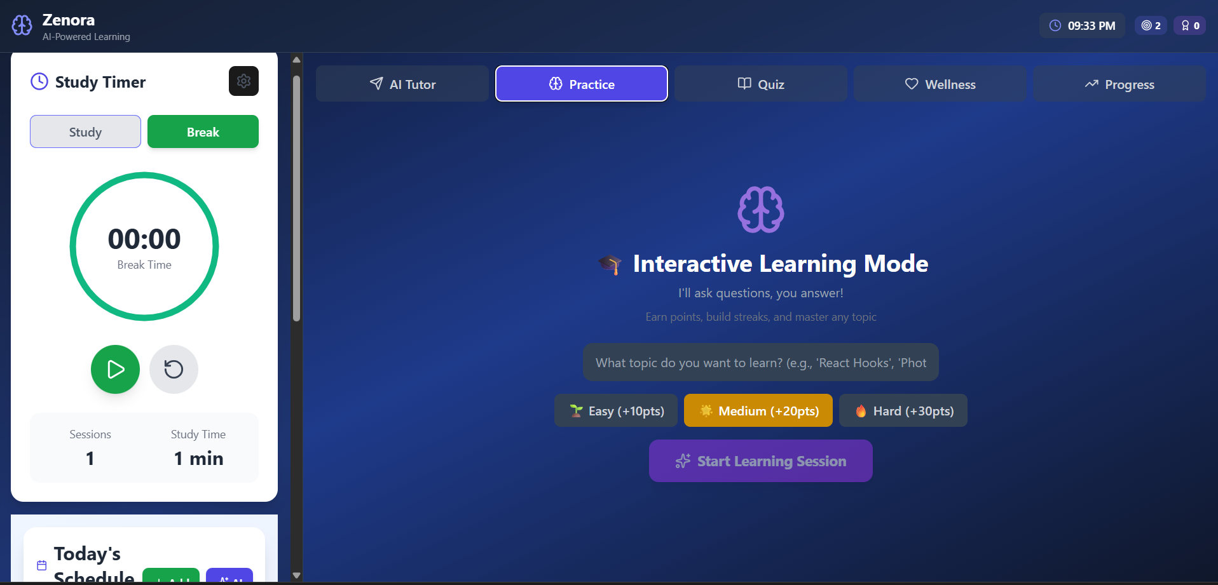
Task: Start the timer with the green play button
Action: pos(115,369)
